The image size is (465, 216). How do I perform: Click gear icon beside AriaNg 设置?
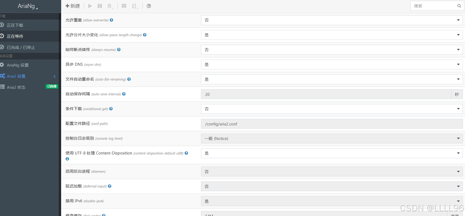(2, 65)
